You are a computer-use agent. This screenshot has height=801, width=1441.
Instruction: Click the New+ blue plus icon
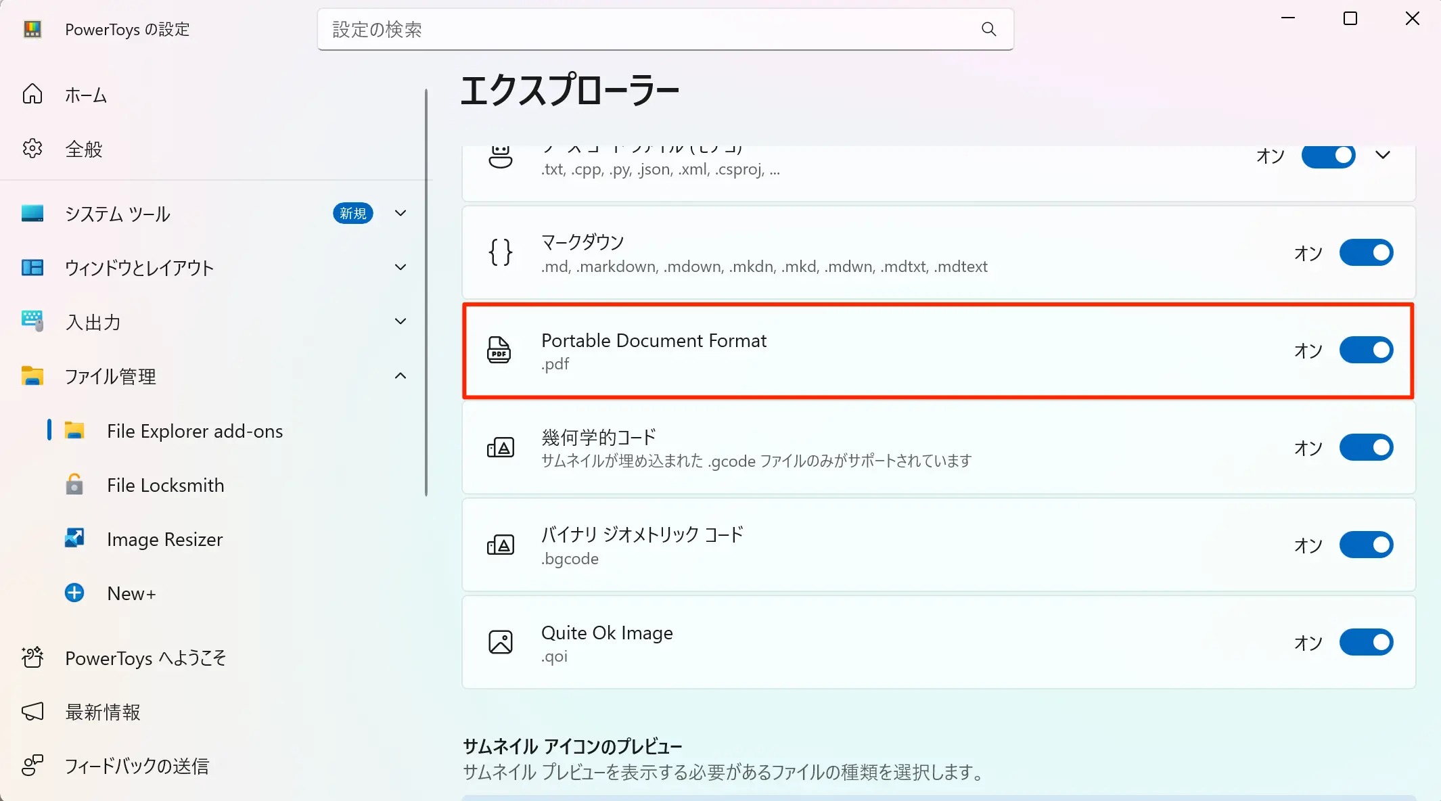(74, 593)
